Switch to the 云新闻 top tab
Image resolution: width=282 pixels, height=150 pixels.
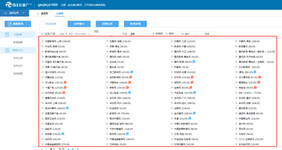[x=60, y=13]
